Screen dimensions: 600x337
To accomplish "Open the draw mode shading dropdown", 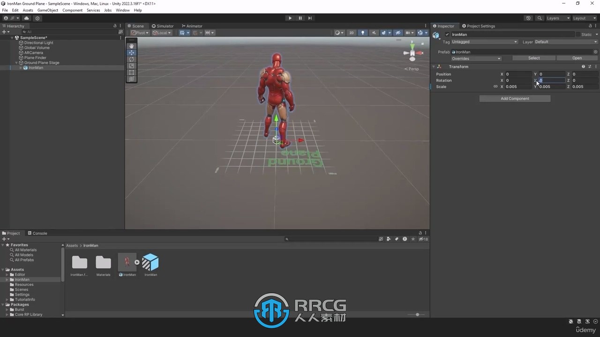I will click(x=339, y=33).
